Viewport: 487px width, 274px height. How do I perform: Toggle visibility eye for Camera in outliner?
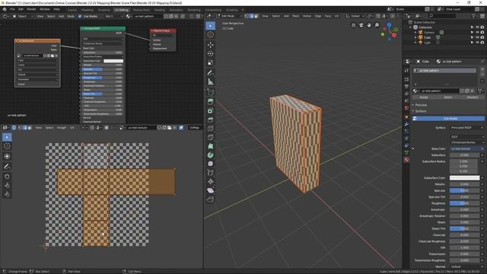coord(477,32)
